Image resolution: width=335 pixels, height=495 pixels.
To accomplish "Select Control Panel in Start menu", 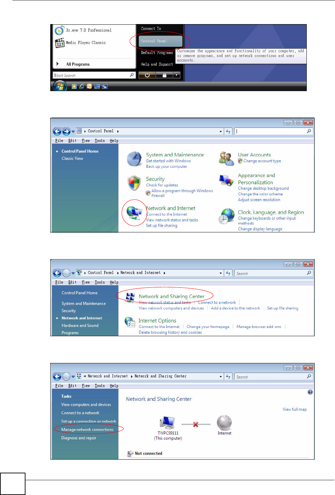I will click(x=160, y=41).
